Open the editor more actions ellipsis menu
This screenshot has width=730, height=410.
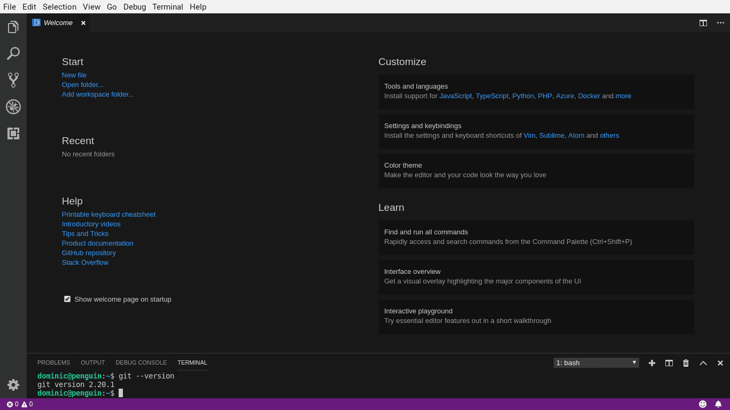pos(720,23)
